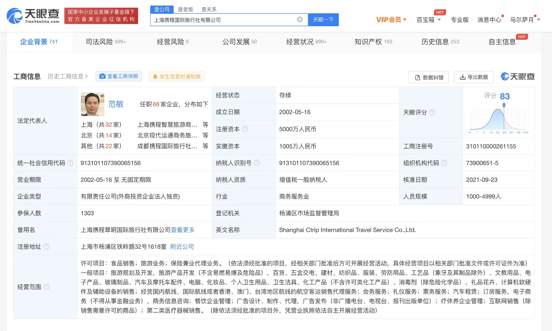Open the 自主信息 tab
This screenshot has width=552, height=331.
502,42
